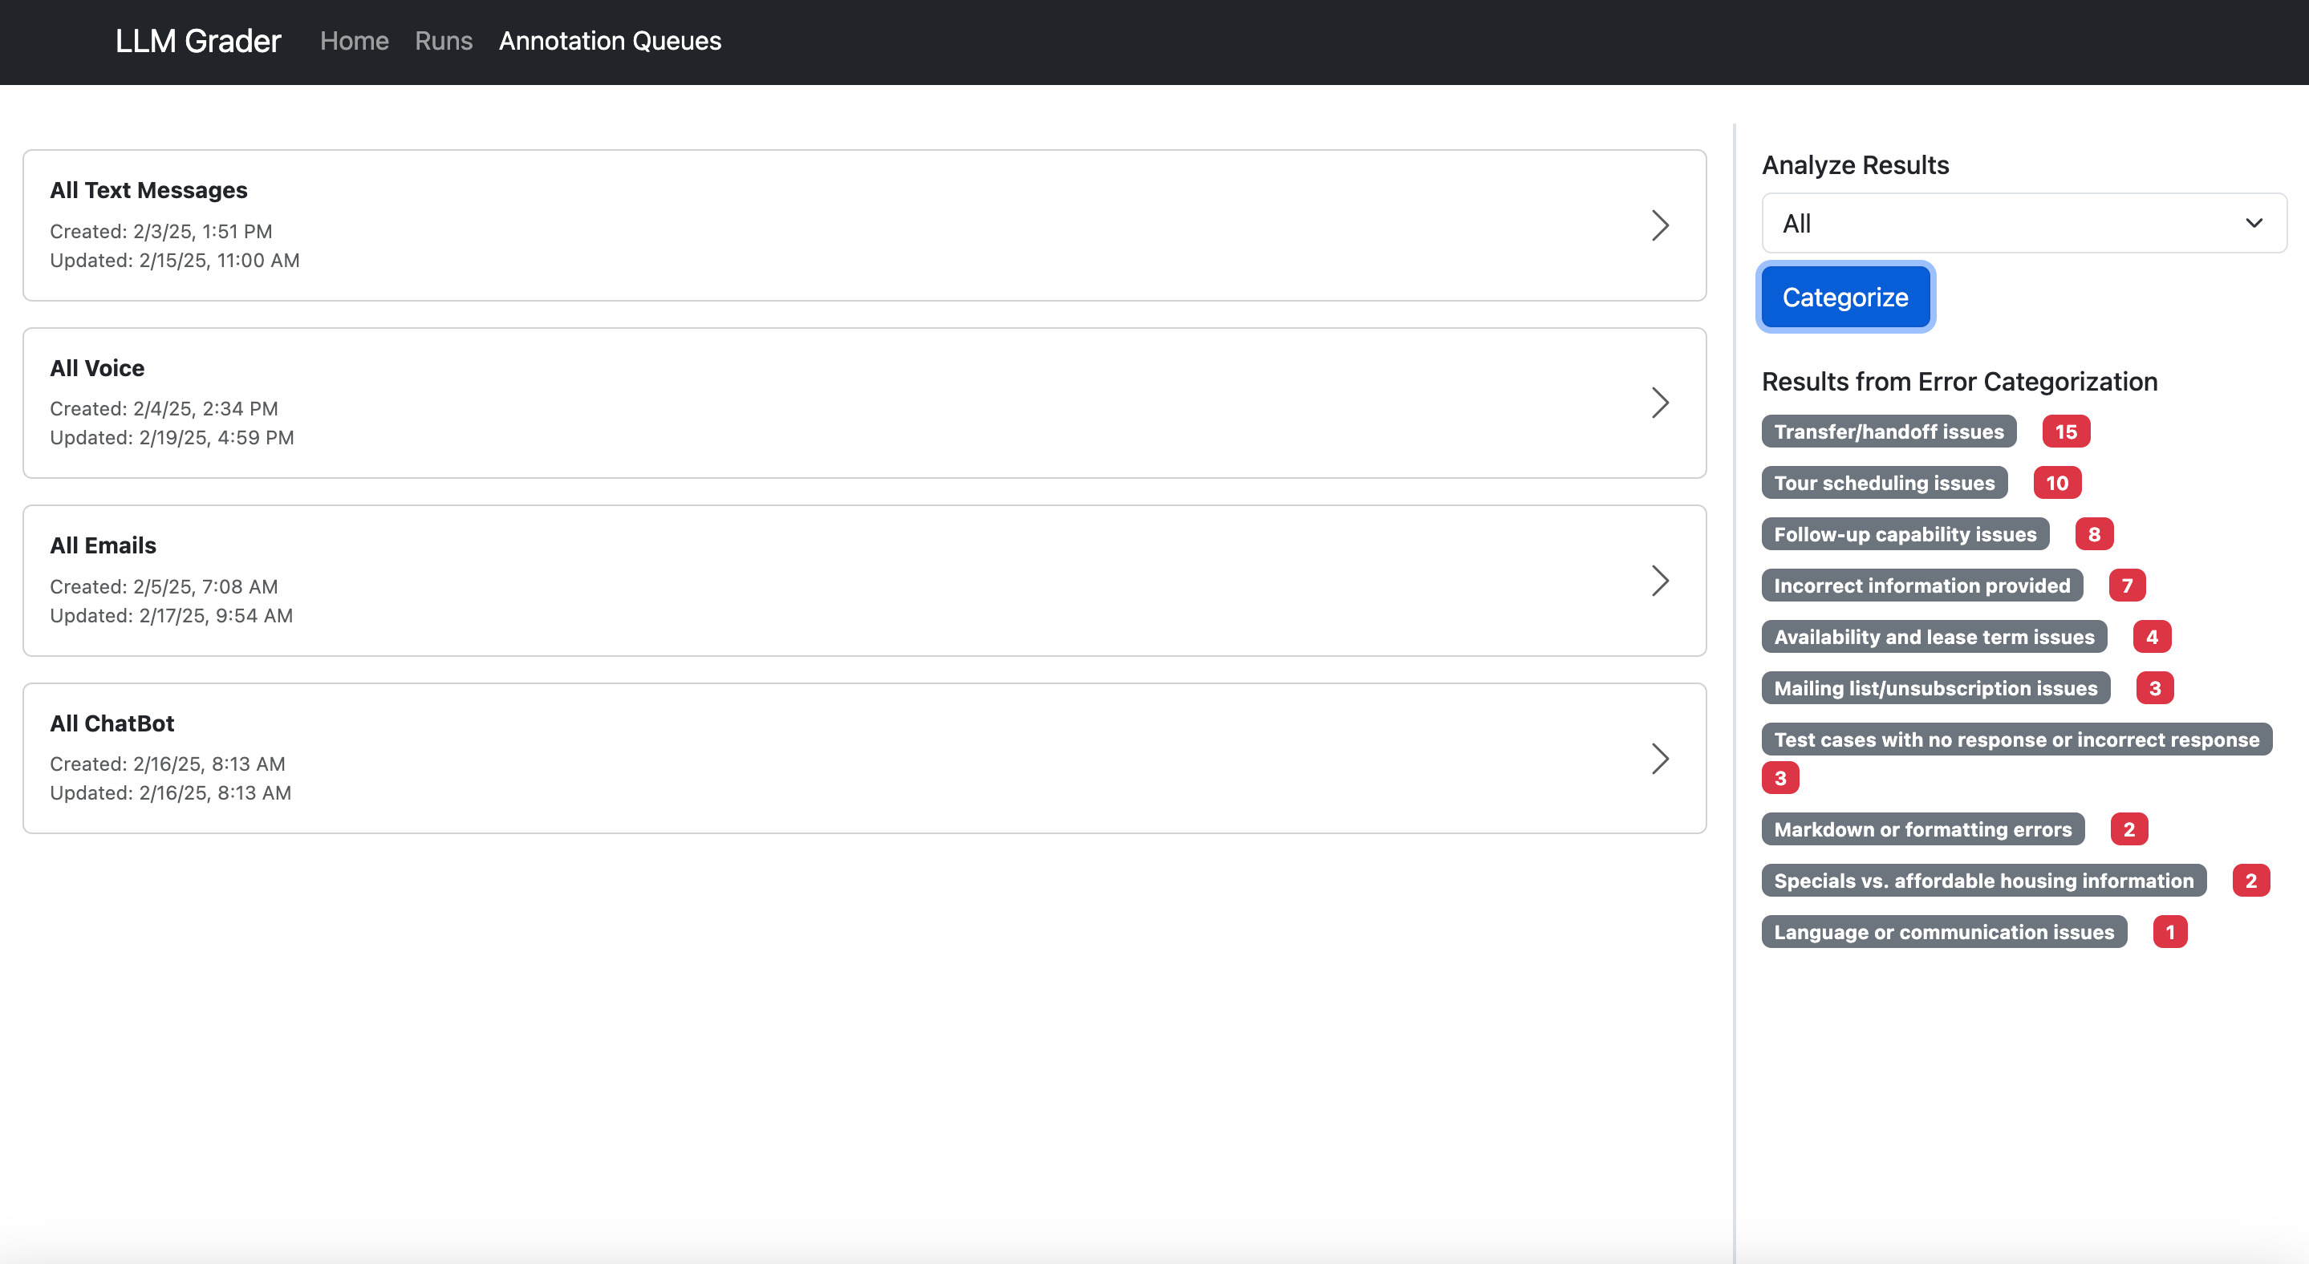Click the Incorrect information provided tag
This screenshot has height=1264, width=2309.
(1921, 585)
